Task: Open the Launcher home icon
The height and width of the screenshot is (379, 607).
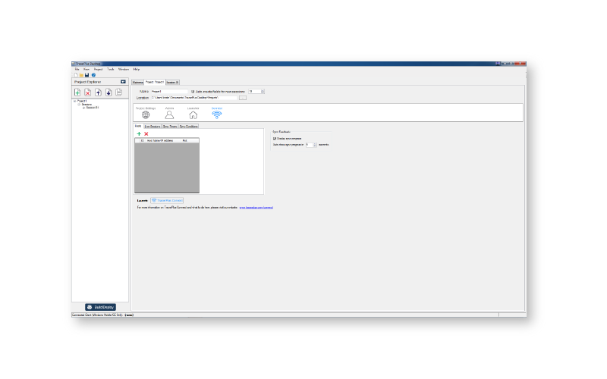Action: (193, 115)
